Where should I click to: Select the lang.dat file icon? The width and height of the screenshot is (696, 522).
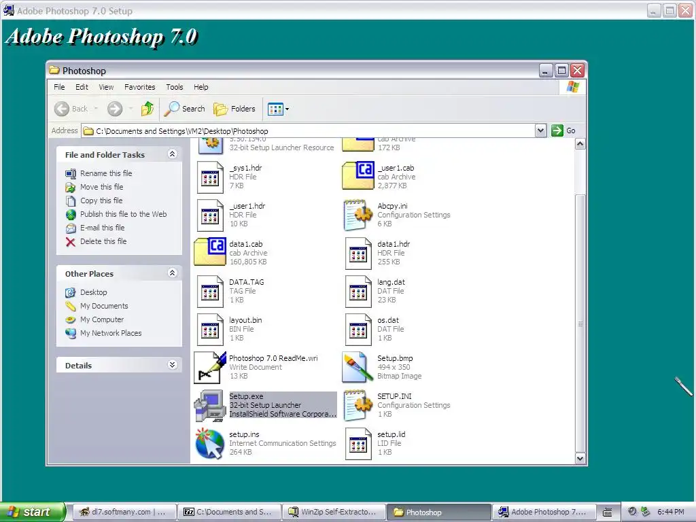(358, 292)
